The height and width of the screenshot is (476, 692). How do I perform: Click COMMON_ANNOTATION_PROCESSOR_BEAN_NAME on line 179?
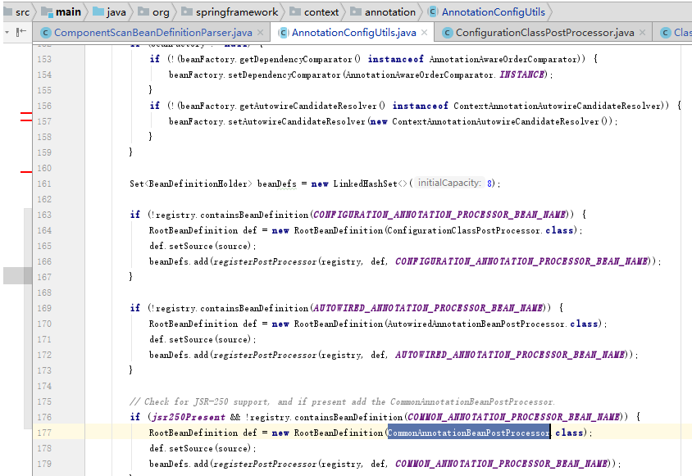pyautogui.click(x=501, y=464)
